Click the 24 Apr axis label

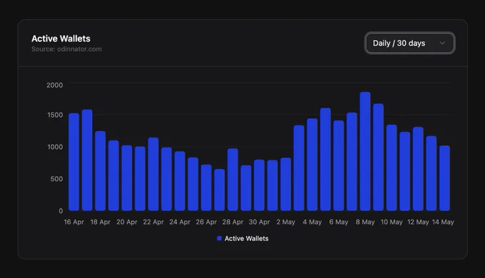(180, 222)
